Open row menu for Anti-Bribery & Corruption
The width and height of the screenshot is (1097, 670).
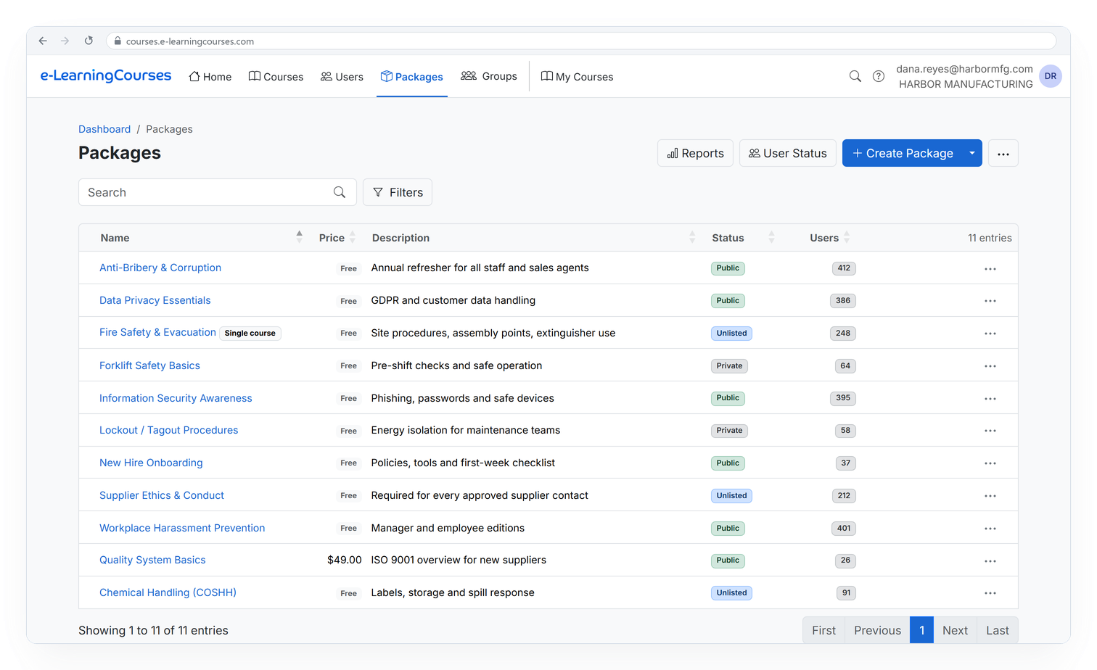coord(990,268)
